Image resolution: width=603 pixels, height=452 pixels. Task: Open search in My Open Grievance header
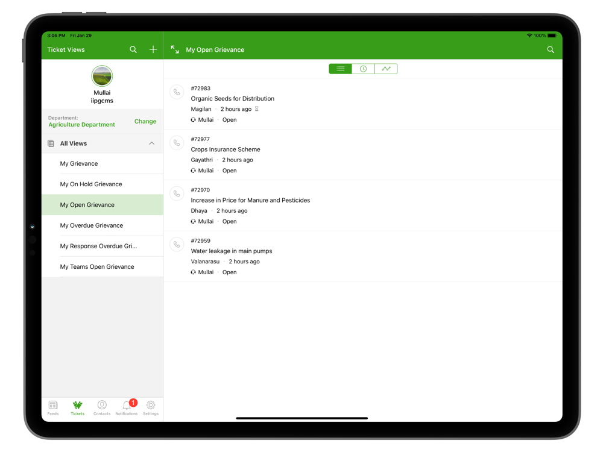551,49
